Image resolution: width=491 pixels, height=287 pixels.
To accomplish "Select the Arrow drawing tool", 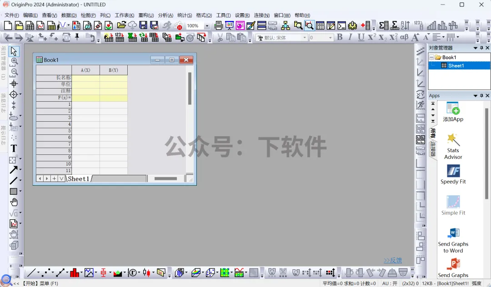I will click(14, 170).
